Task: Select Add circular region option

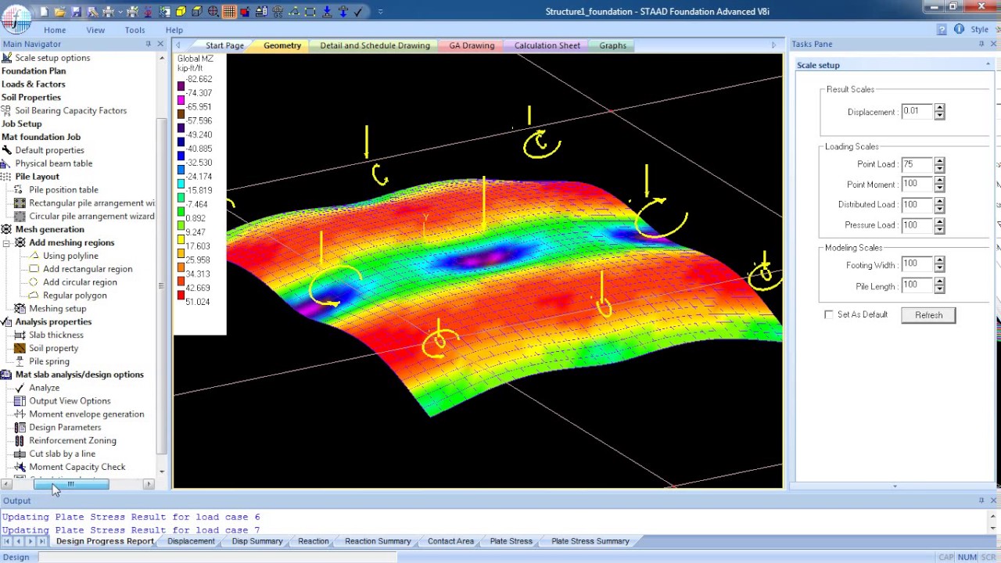Action: coord(80,282)
